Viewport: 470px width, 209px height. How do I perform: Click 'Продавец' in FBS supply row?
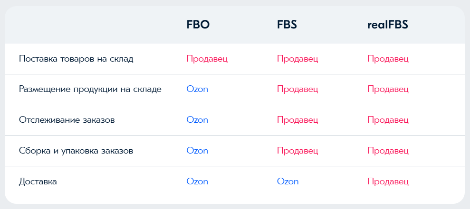(297, 59)
